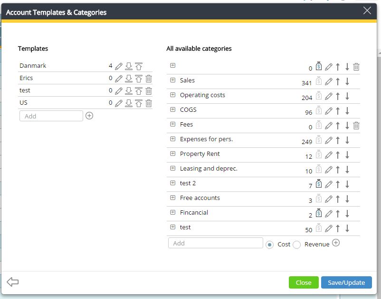Viewport: 381px width, 299px height.
Task: Move the Sales category up
Action: [x=338, y=82]
